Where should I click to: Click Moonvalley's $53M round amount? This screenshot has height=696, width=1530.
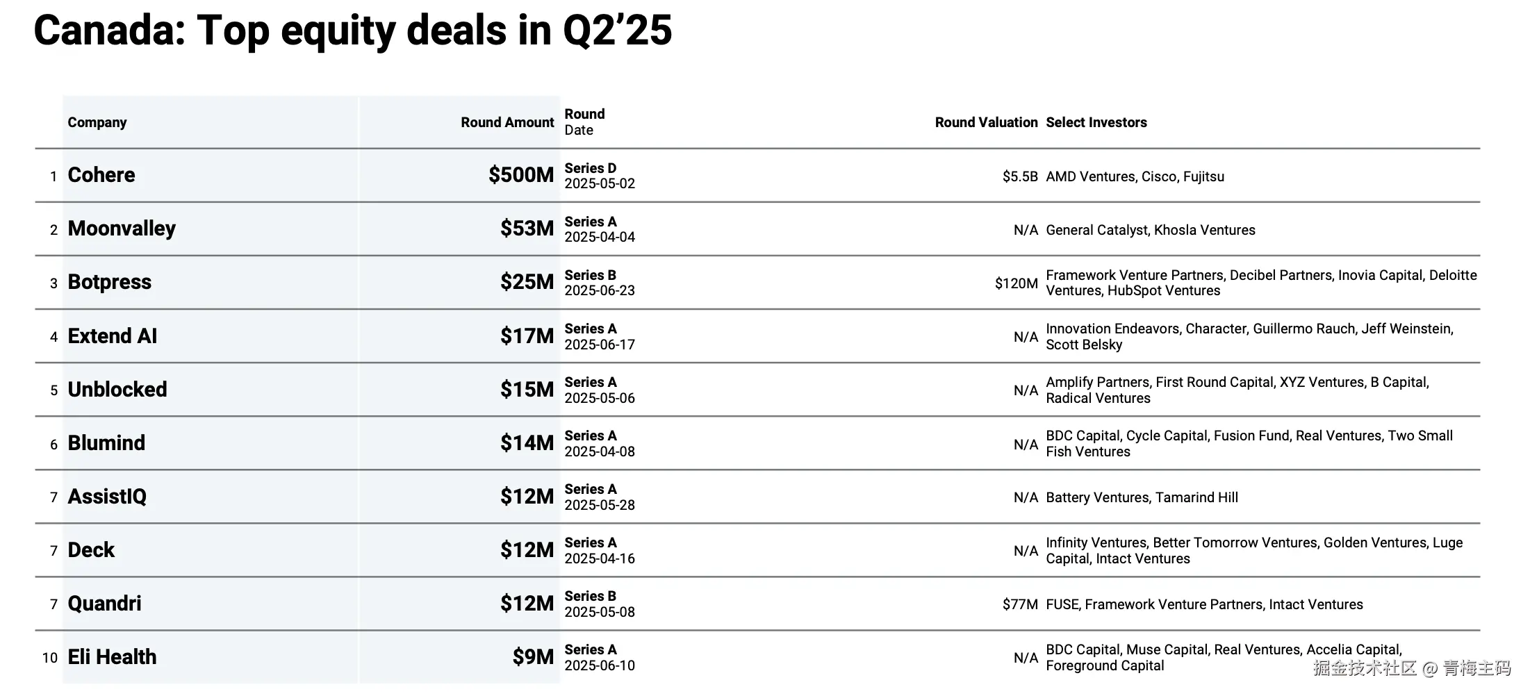pos(527,229)
